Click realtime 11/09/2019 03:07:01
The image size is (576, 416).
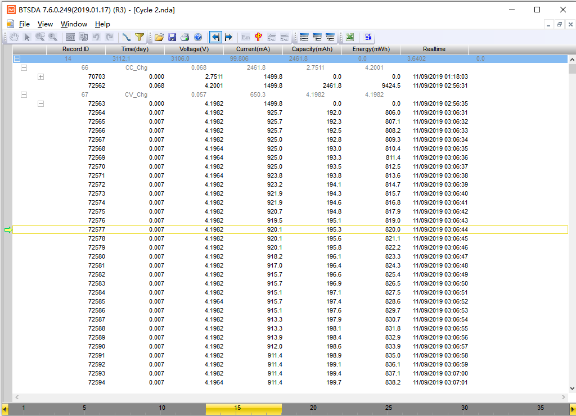tap(440, 383)
